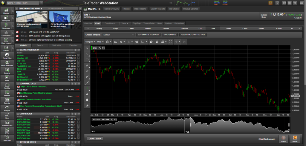Open Currencies from the sidebar
Viewport: 306px width, 146px height.
pos(6,26)
